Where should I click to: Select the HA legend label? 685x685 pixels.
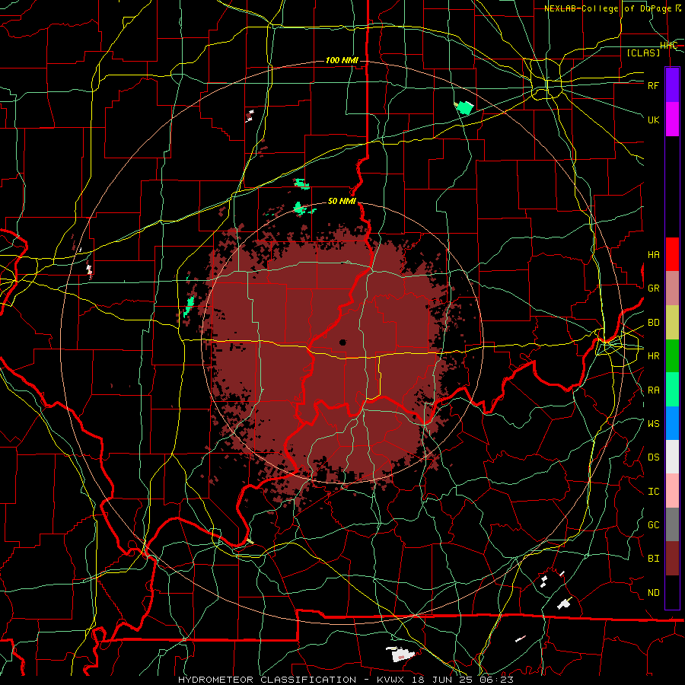pyautogui.click(x=653, y=255)
